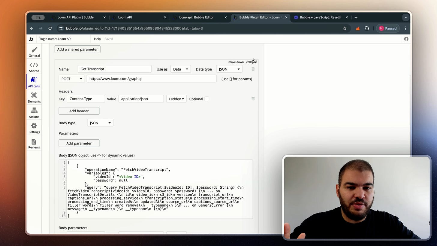Open plugin Settings section
Viewport: 437px width, 246px height.
[34, 128]
